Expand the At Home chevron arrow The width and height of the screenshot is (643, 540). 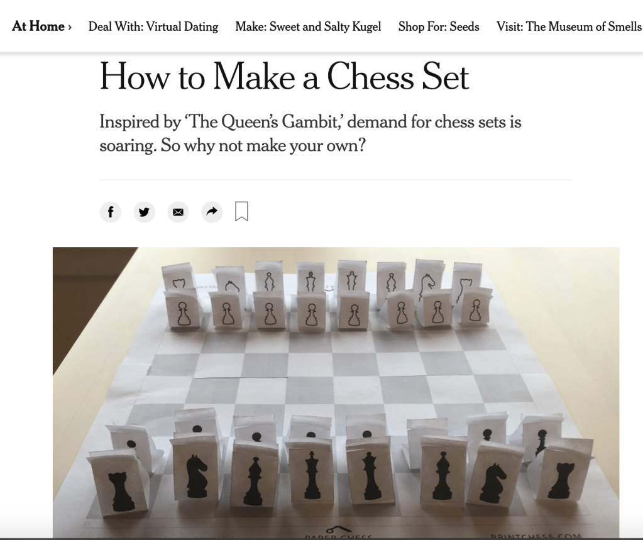click(x=70, y=27)
